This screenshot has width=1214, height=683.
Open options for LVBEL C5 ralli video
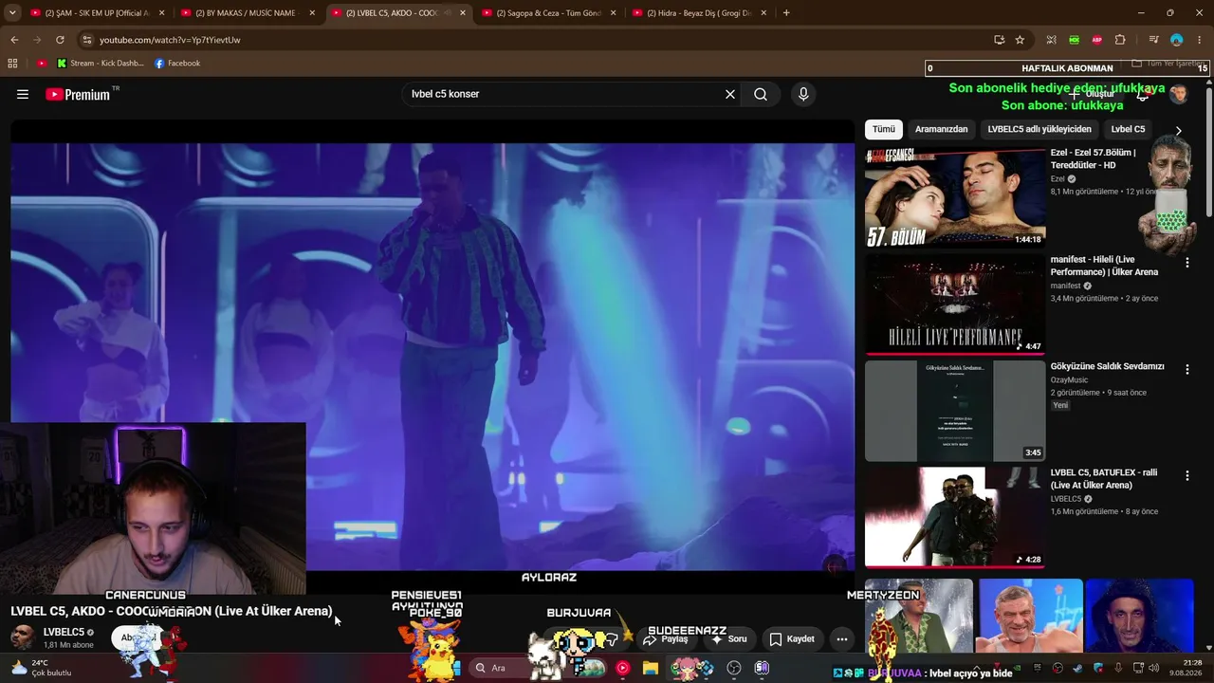[1186, 476]
